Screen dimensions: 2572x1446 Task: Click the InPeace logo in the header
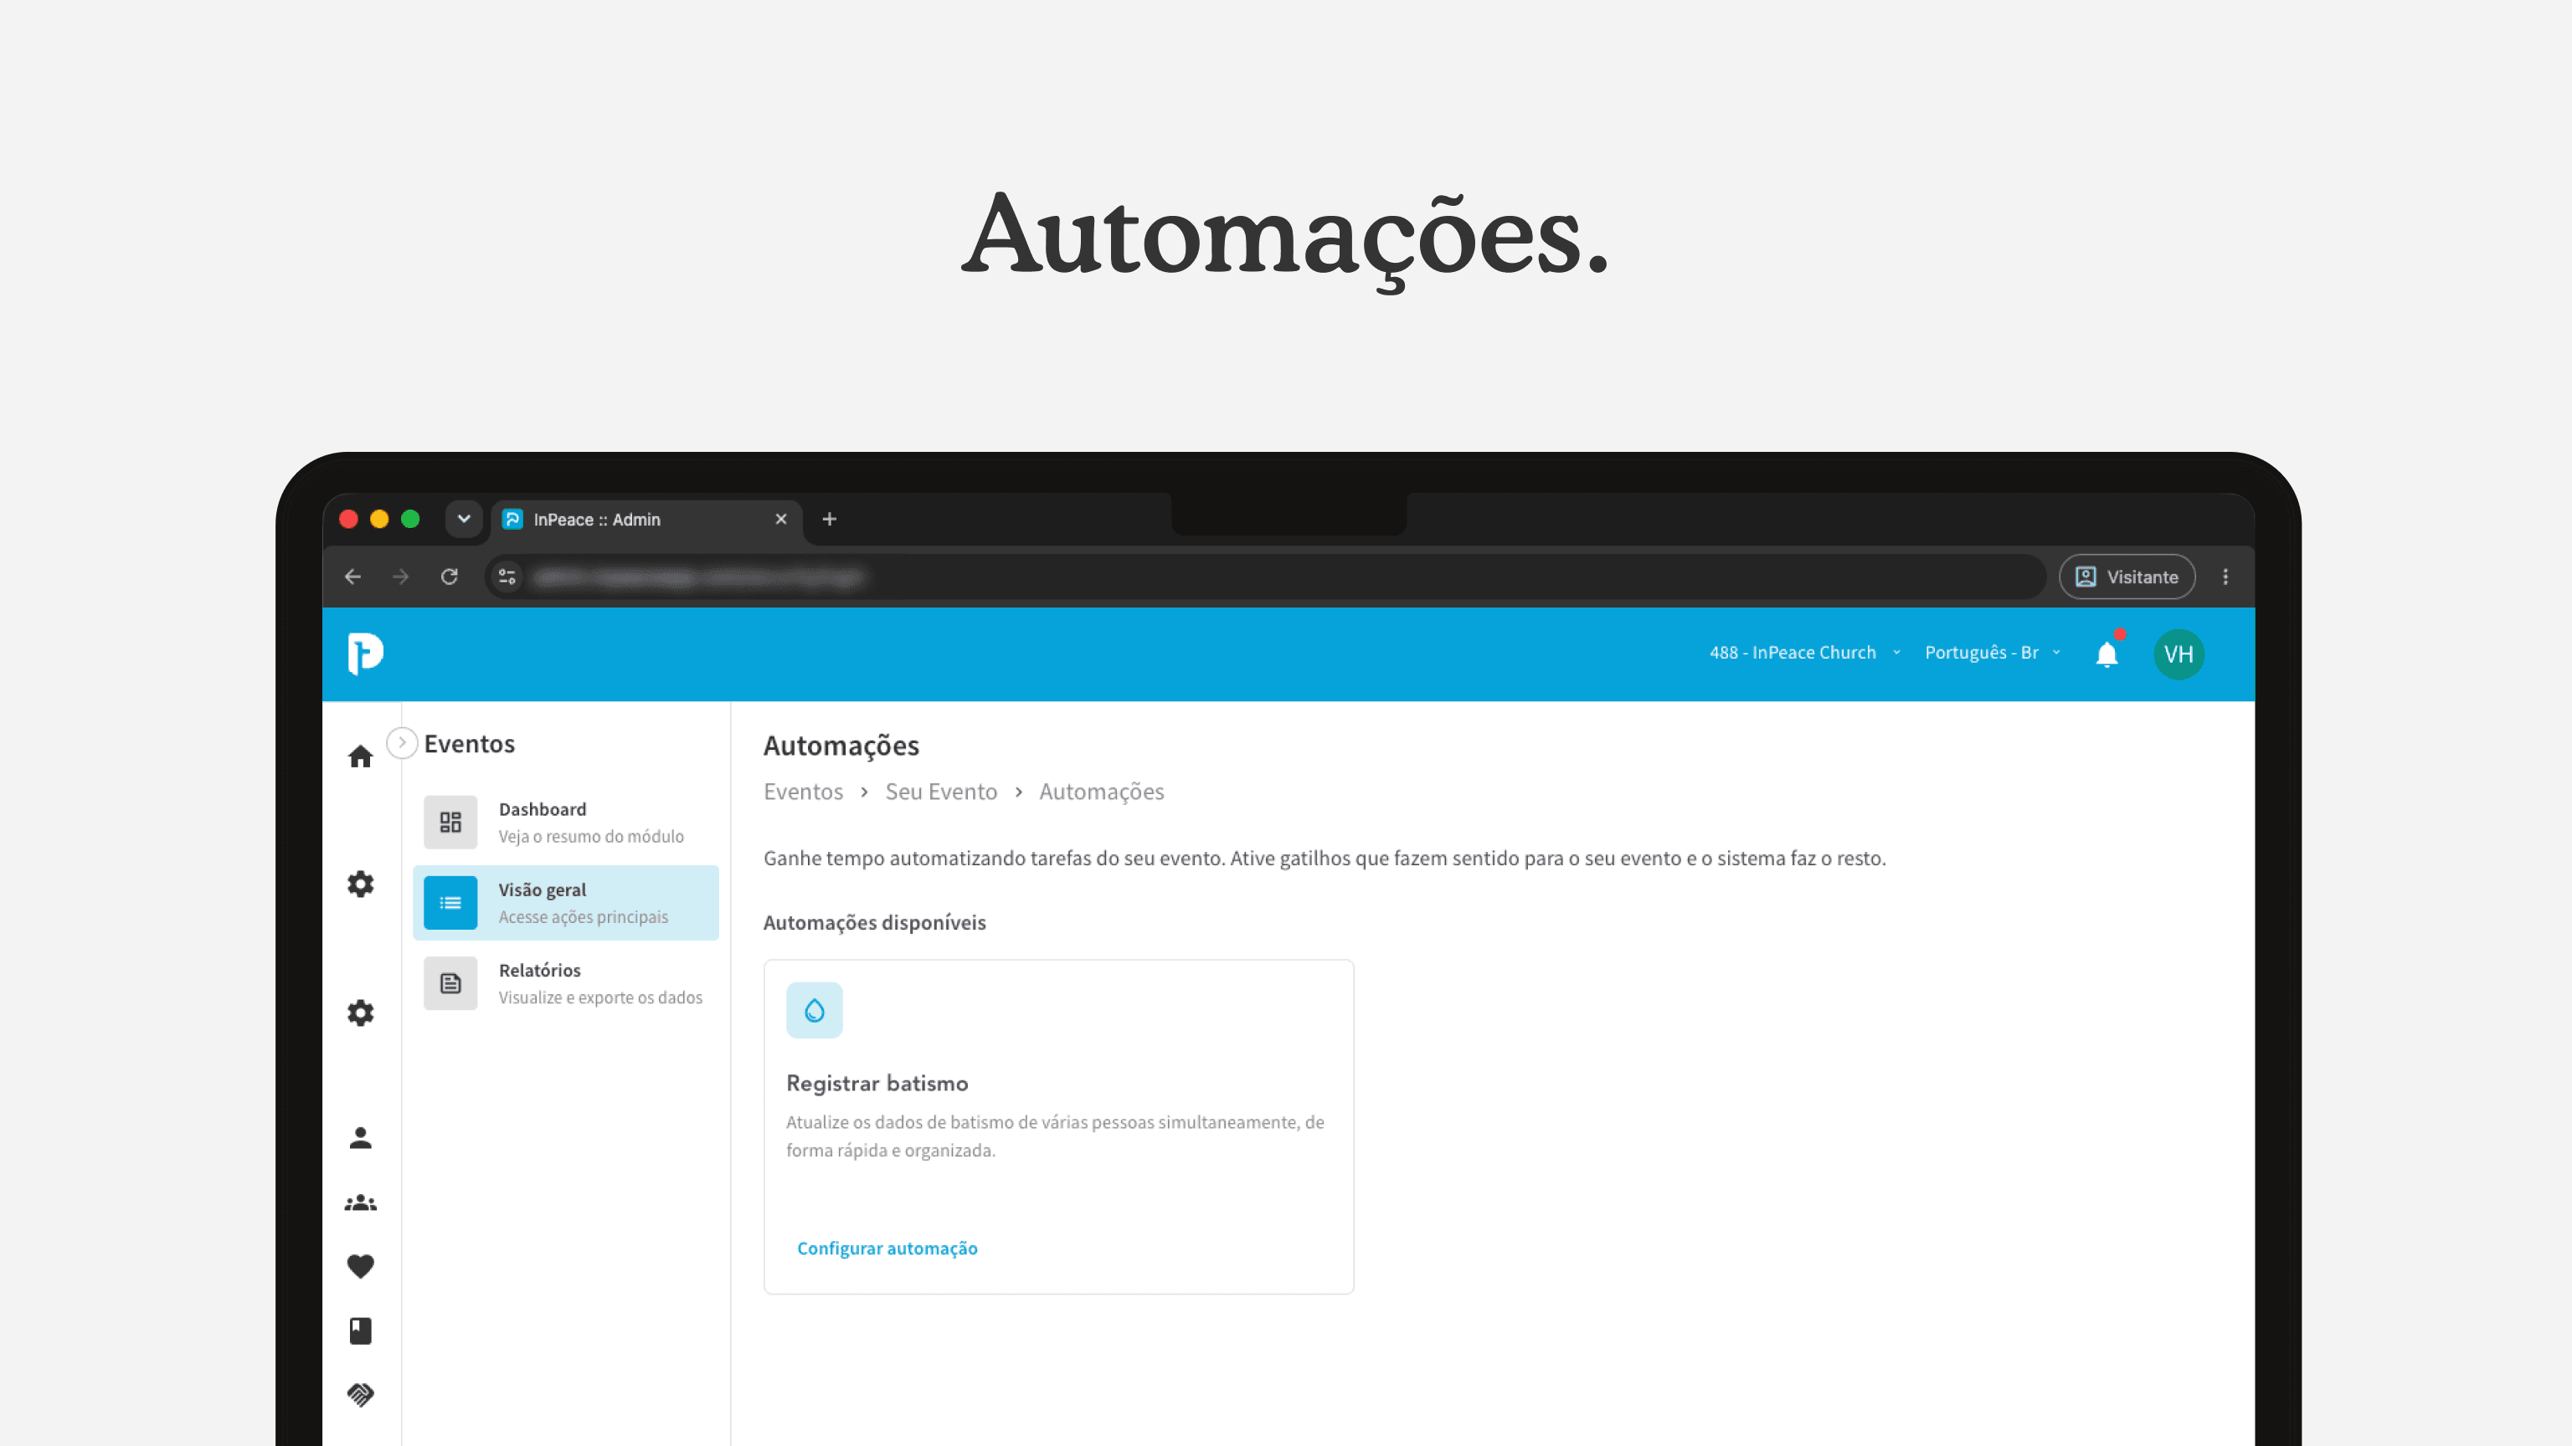click(365, 654)
